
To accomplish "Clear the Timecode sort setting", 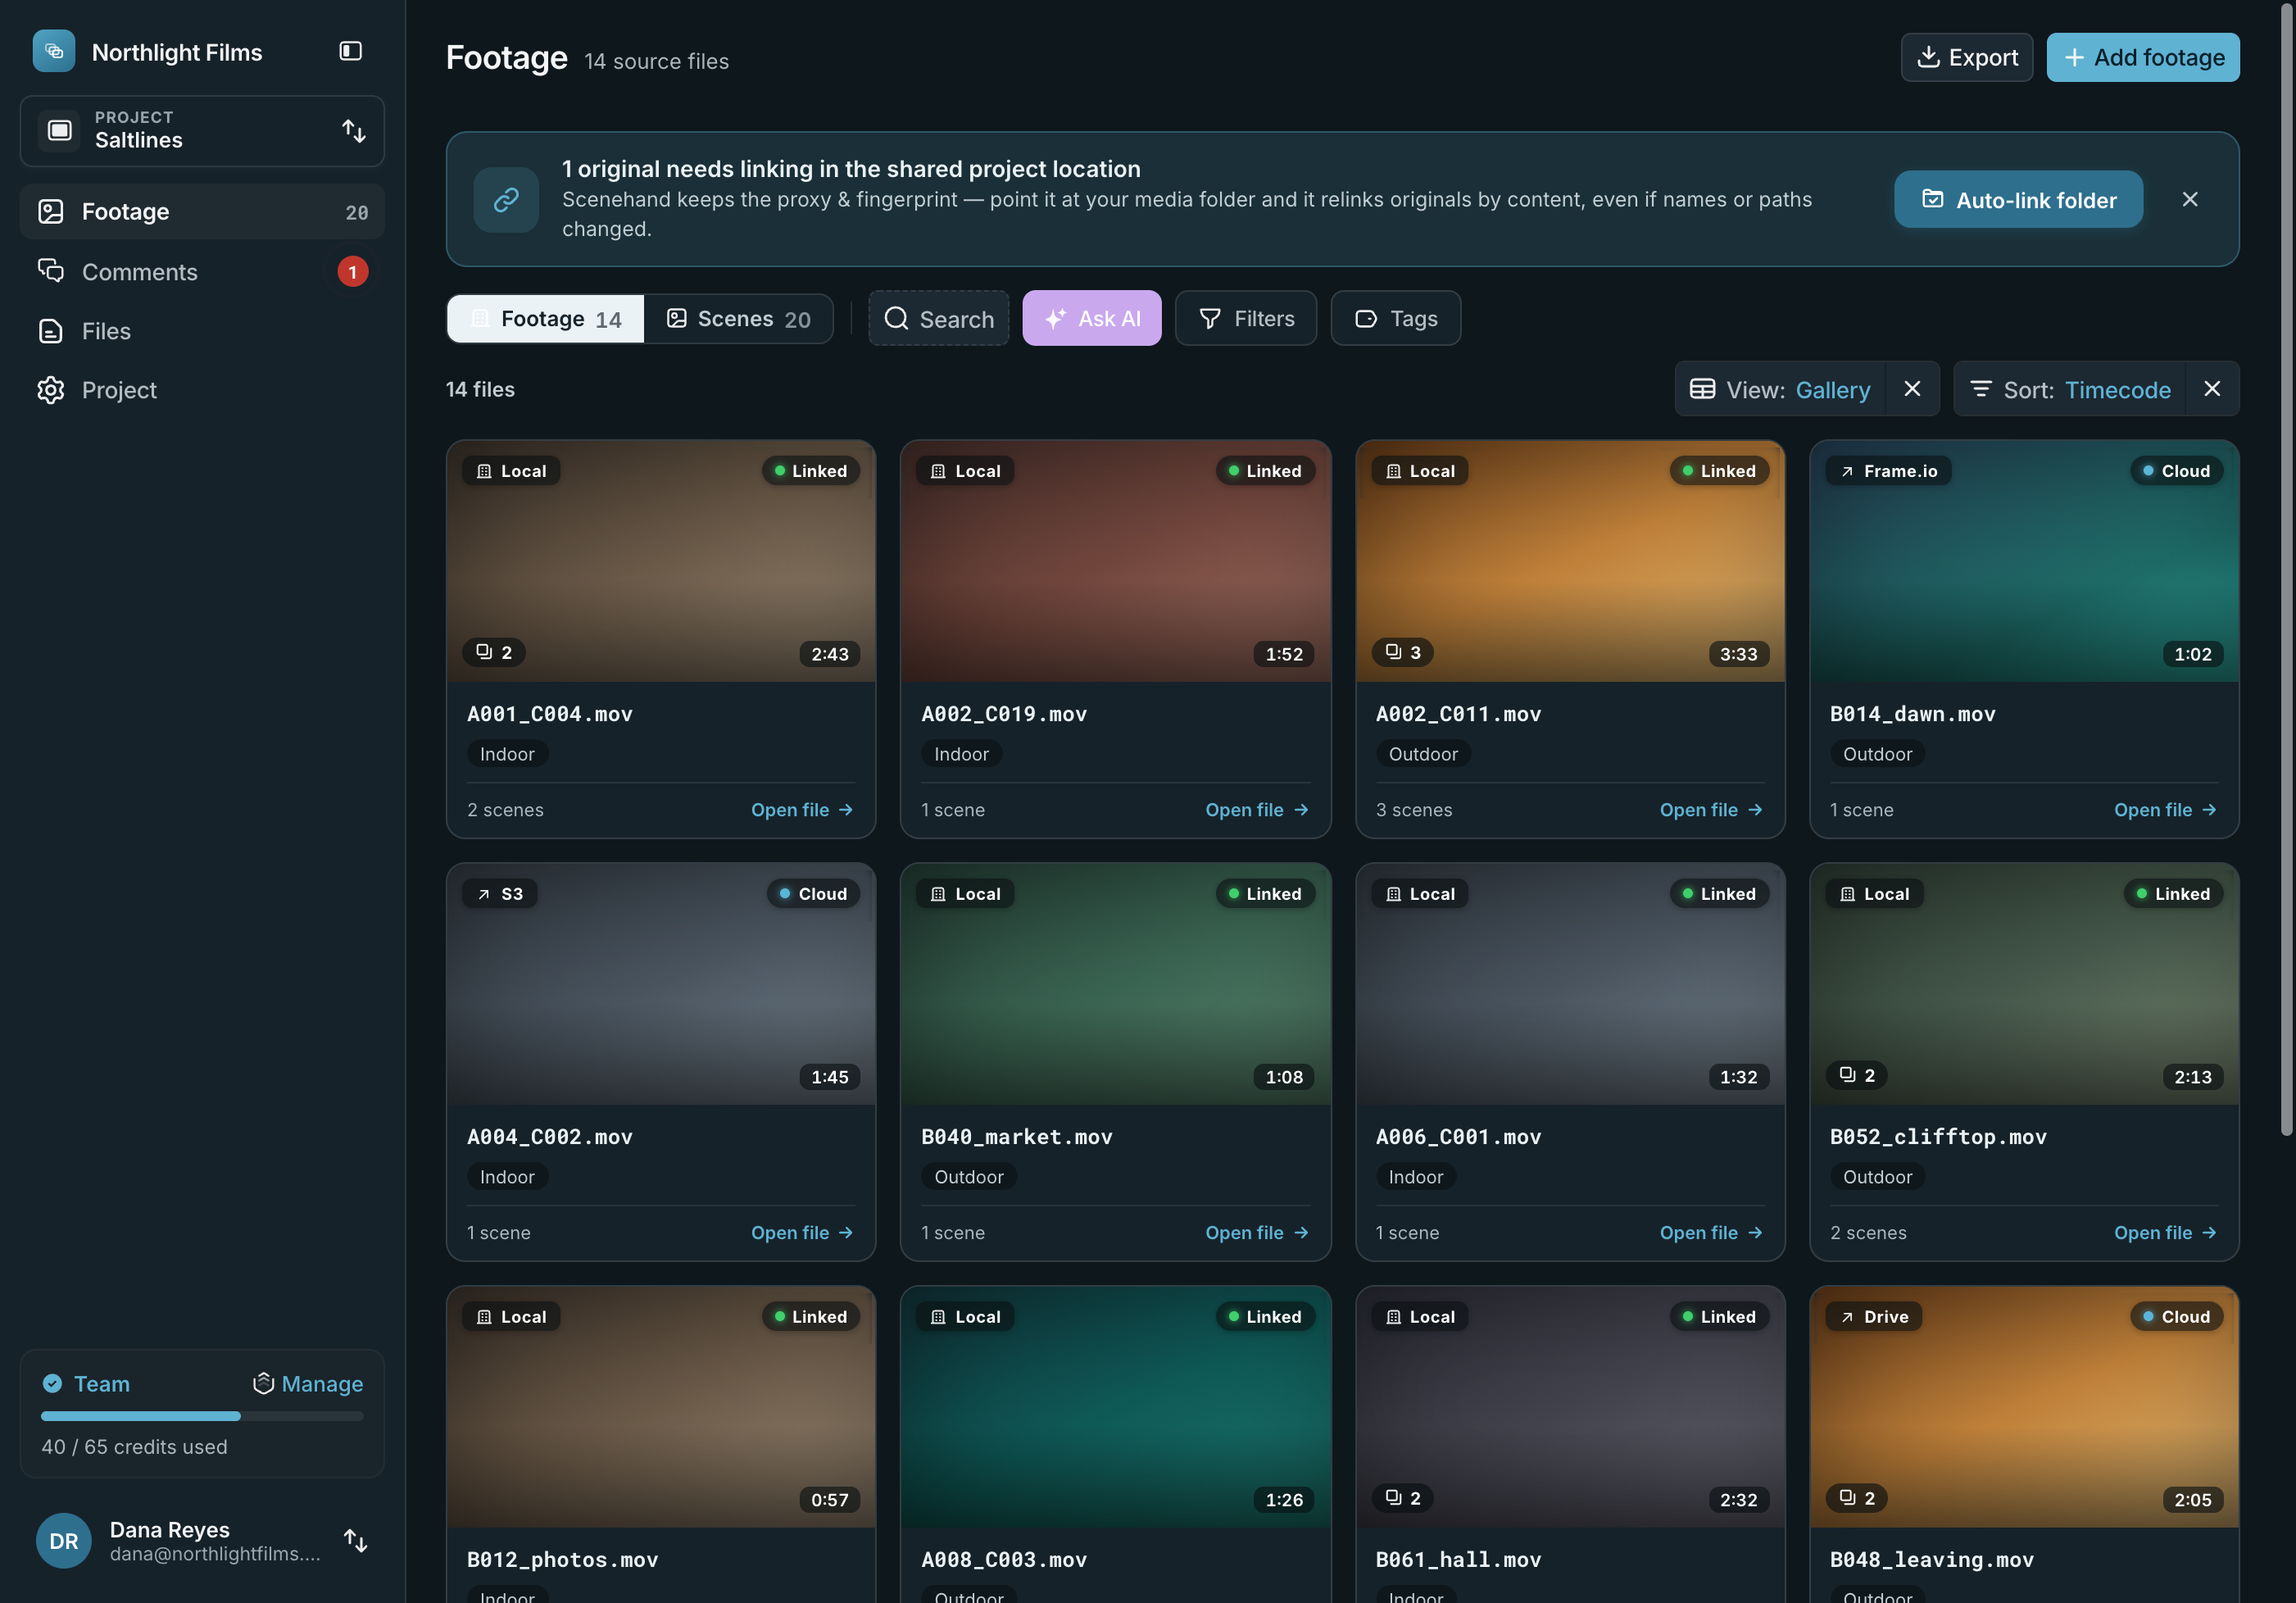I will 2212,389.
